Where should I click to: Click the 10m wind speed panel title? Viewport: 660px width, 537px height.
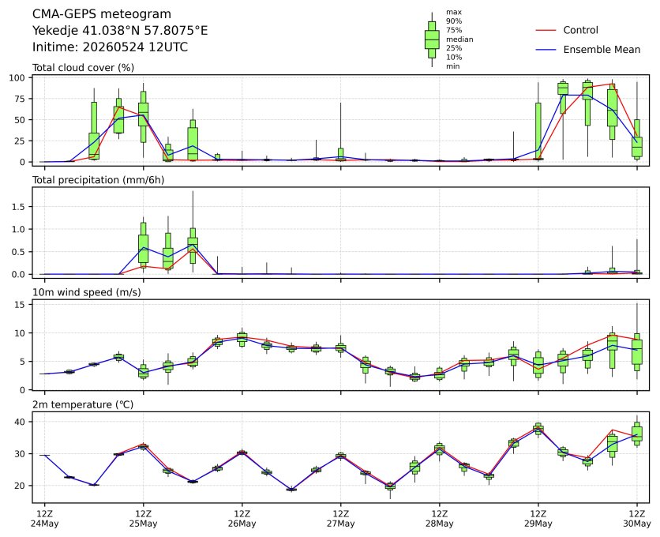pos(87,292)
